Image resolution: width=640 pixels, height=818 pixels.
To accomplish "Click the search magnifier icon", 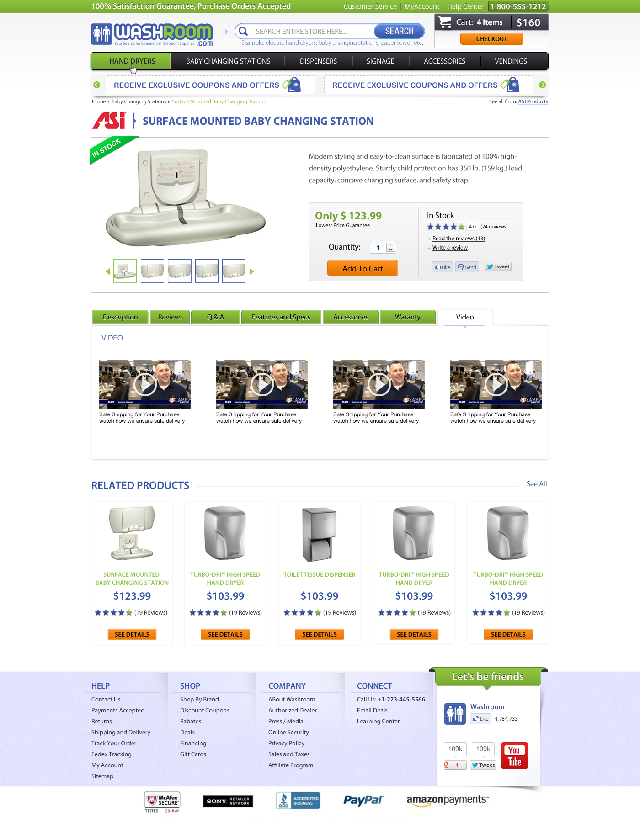I will pos(243,31).
